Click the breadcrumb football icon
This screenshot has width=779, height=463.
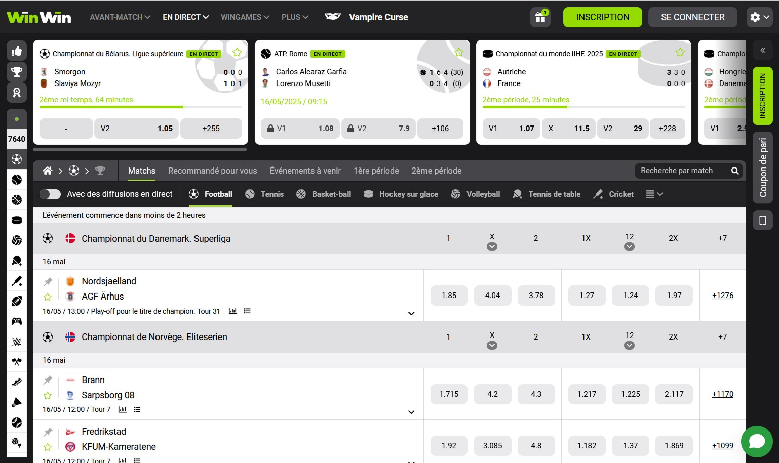tap(74, 171)
